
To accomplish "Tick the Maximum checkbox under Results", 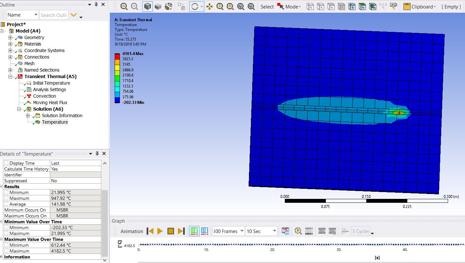I will pos(6,198).
